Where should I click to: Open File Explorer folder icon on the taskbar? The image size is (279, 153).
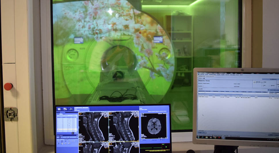click(207, 137)
